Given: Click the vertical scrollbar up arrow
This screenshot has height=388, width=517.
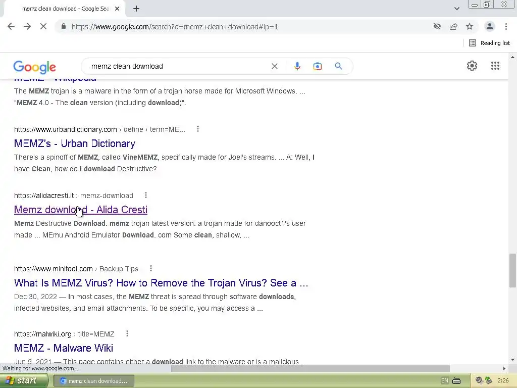Looking at the screenshot, I should pos(512,58).
